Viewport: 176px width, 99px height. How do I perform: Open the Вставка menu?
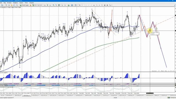point(9,3)
